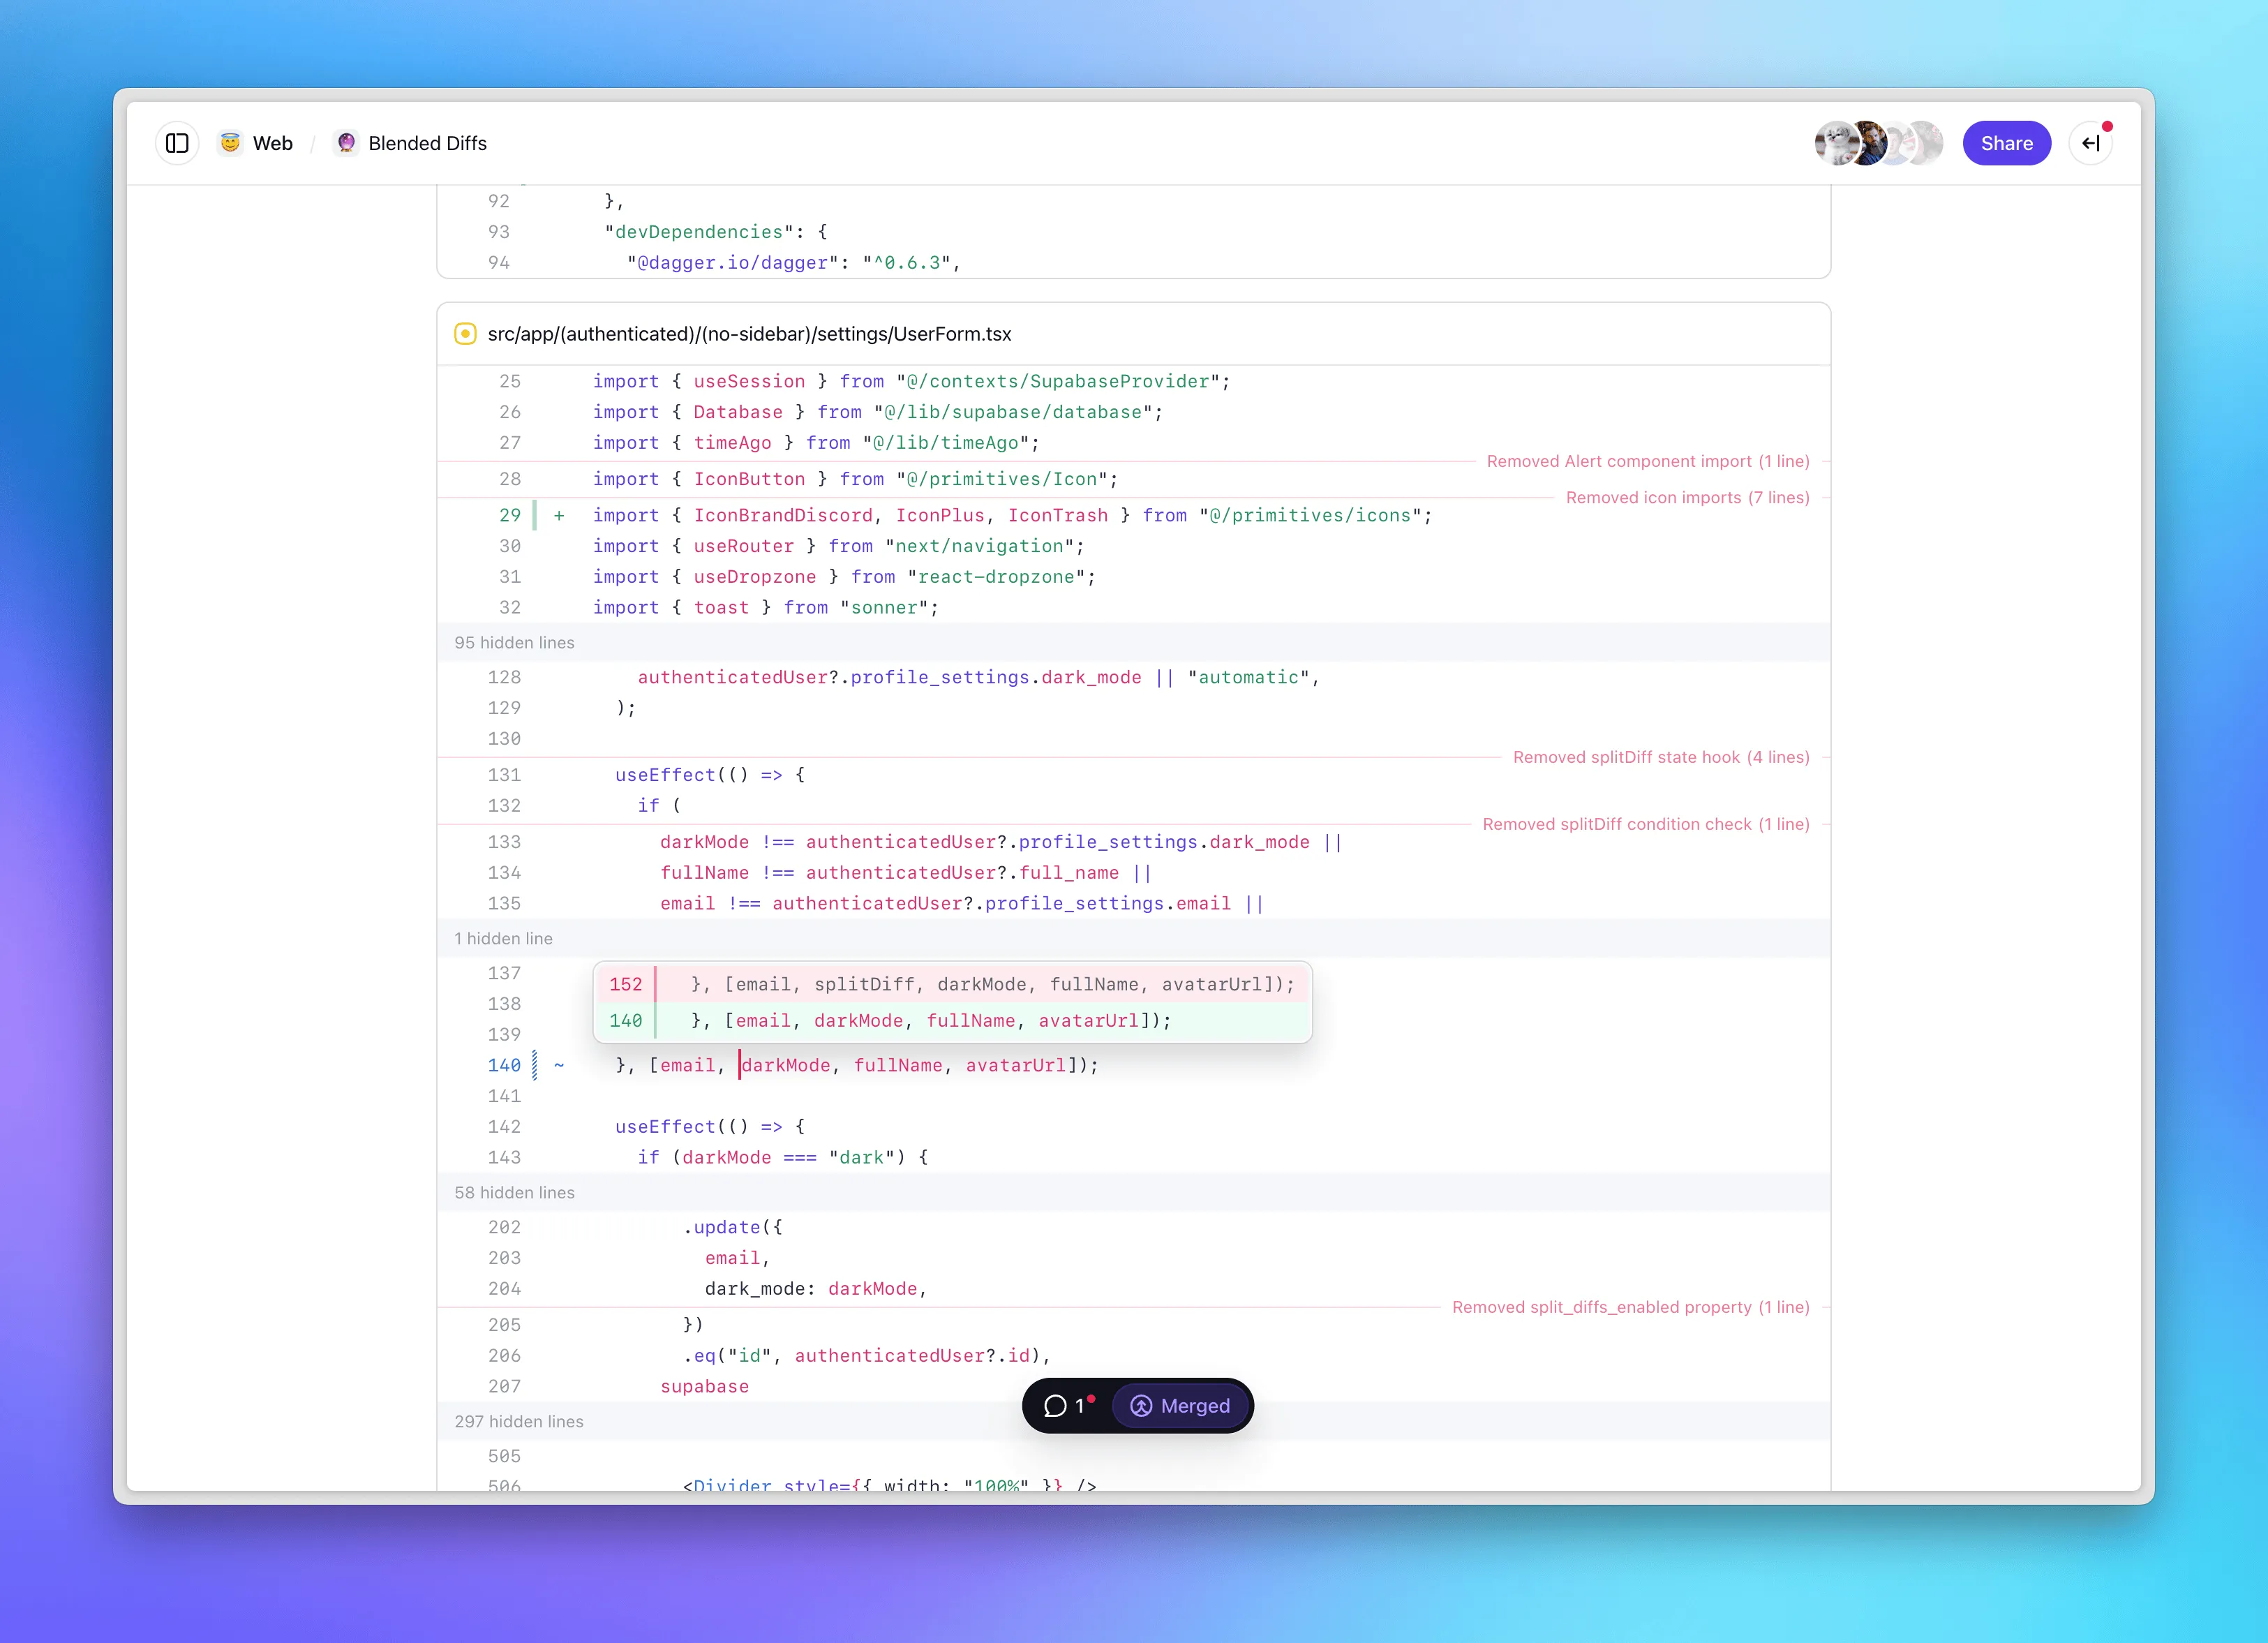
Task: Toggle the left sidebar panel icon
Action: coord(177,143)
